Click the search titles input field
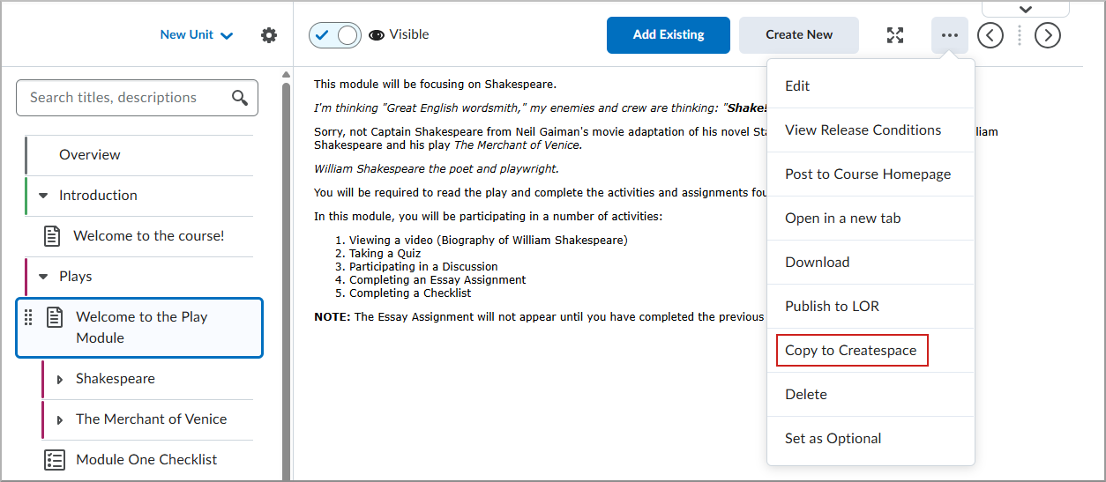The width and height of the screenshot is (1106, 482). (137, 98)
